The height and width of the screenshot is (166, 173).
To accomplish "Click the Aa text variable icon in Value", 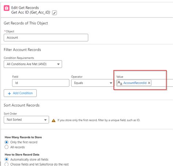I will click(x=120, y=83).
